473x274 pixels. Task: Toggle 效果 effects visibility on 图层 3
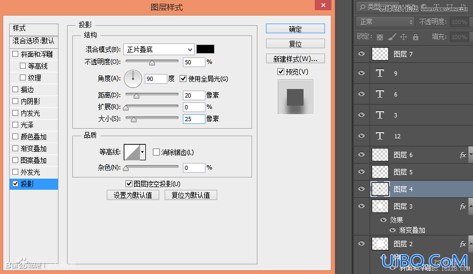[x=383, y=220]
